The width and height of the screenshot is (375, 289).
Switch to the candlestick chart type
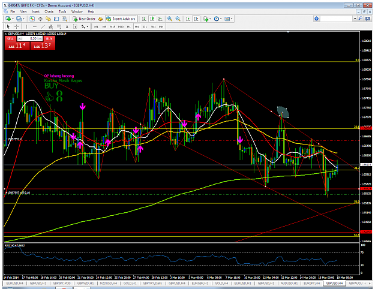coord(152,19)
